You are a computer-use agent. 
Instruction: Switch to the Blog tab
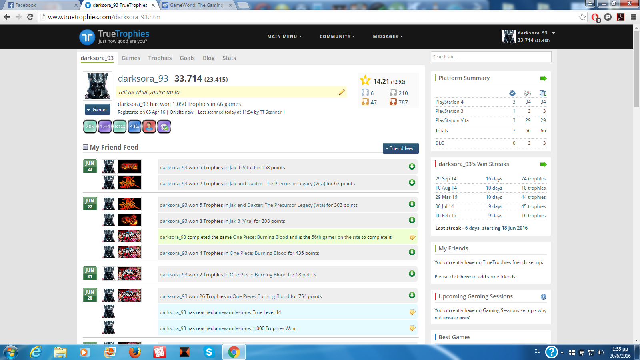(x=208, y=58)
